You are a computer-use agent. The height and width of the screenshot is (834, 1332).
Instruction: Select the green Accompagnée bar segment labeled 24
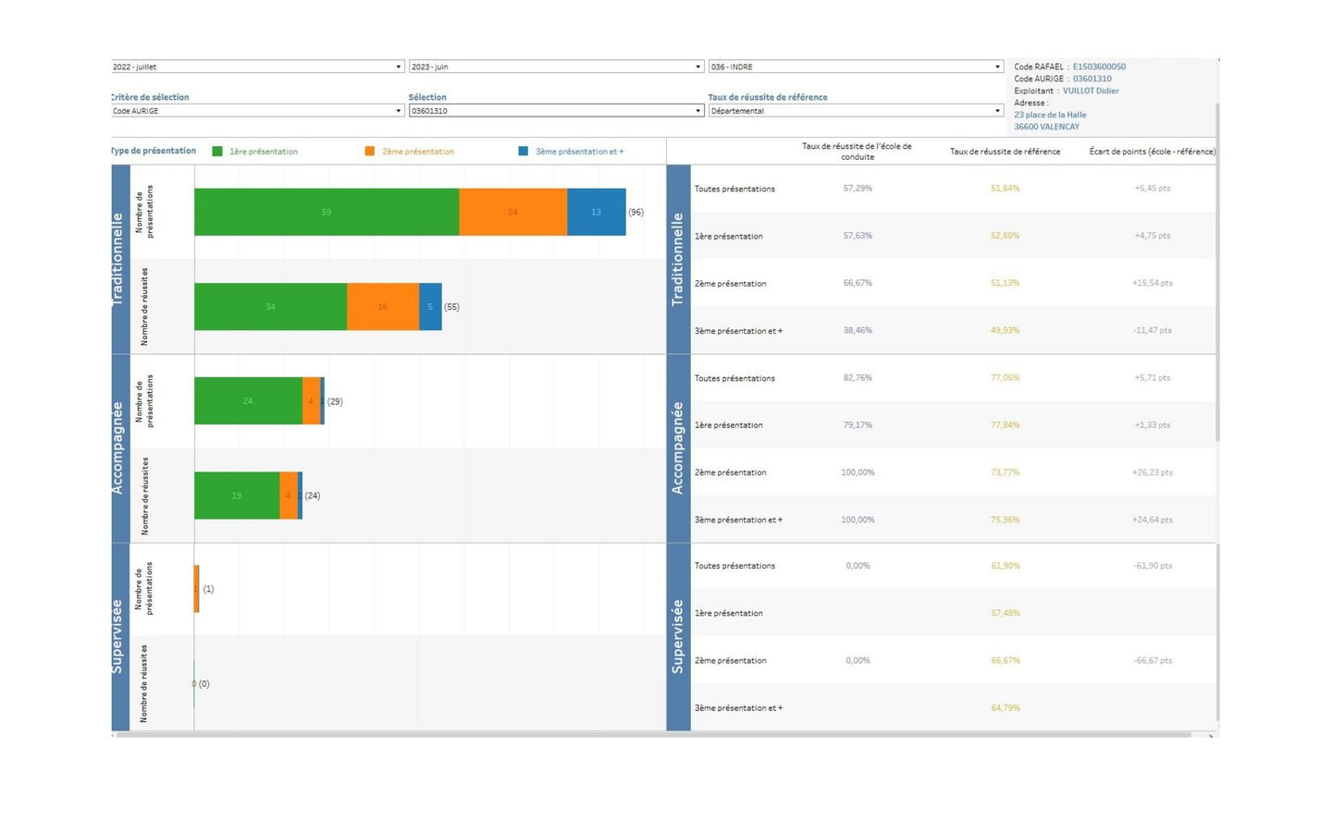click(x=248, y=401)
